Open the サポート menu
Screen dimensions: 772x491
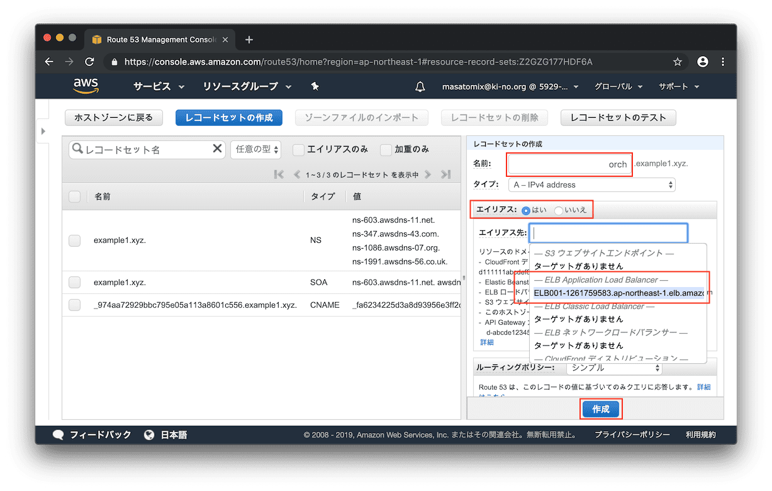(680, 86)
